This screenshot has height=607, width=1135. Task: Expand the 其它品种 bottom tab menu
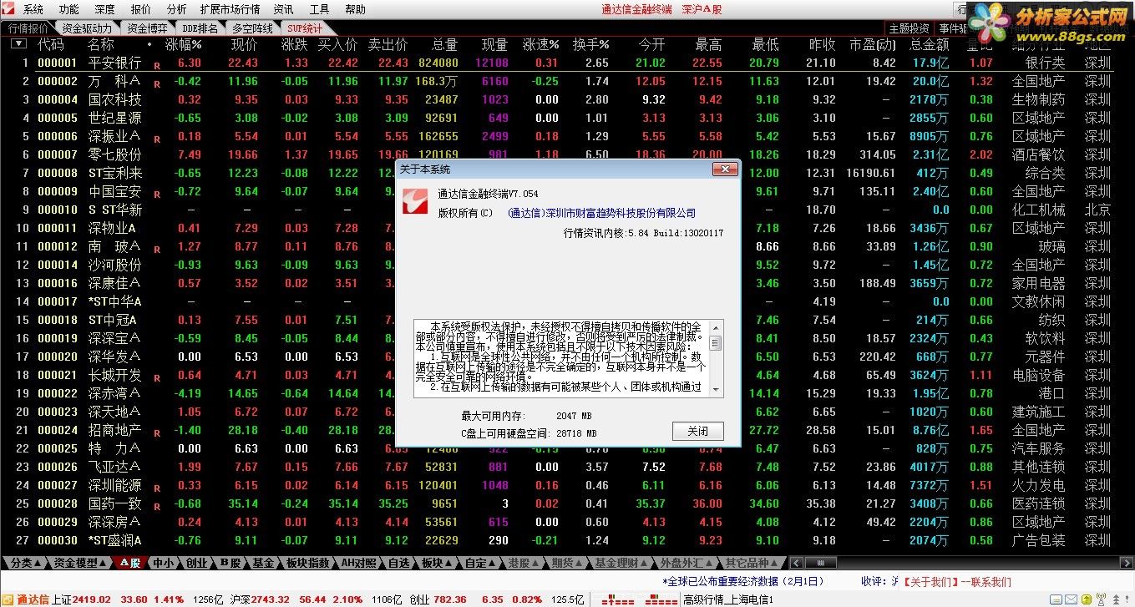[x=752, y=563]
